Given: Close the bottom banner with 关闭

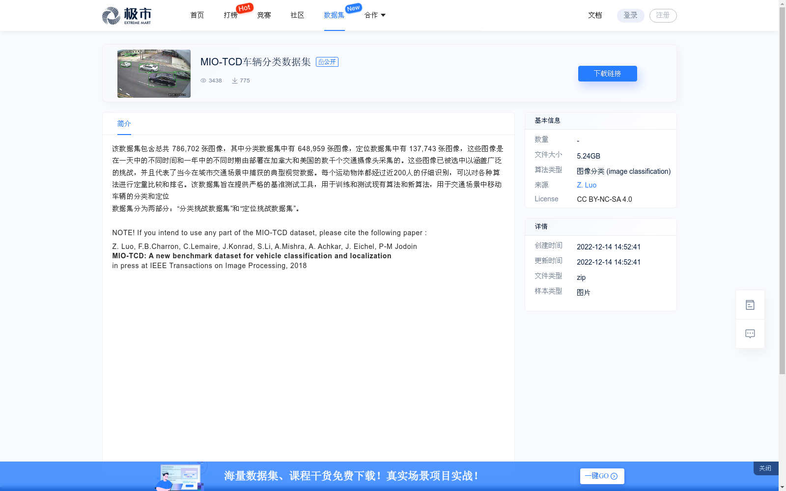Looking at the screenshot, I should (x=765, y=468).
